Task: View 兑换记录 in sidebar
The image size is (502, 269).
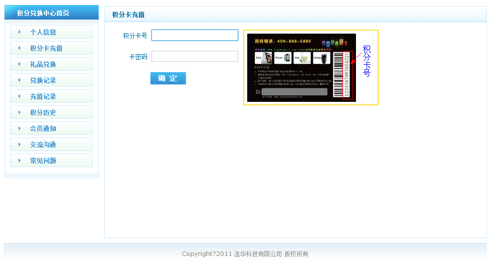Action: point(51,80)
